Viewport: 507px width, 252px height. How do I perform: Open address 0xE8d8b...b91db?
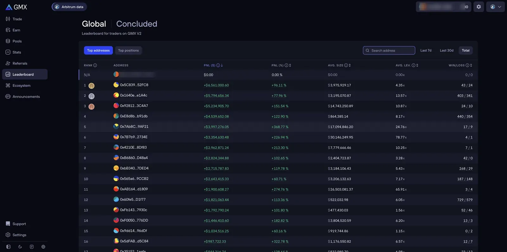[x=134, y=116]
